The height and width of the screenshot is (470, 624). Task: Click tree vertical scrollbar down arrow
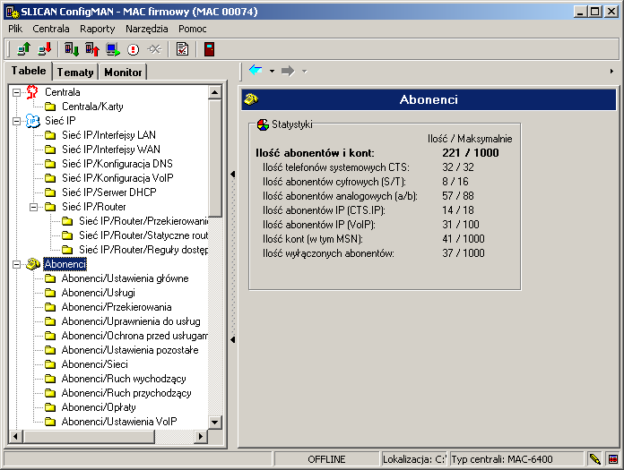(x=215, y=422)
